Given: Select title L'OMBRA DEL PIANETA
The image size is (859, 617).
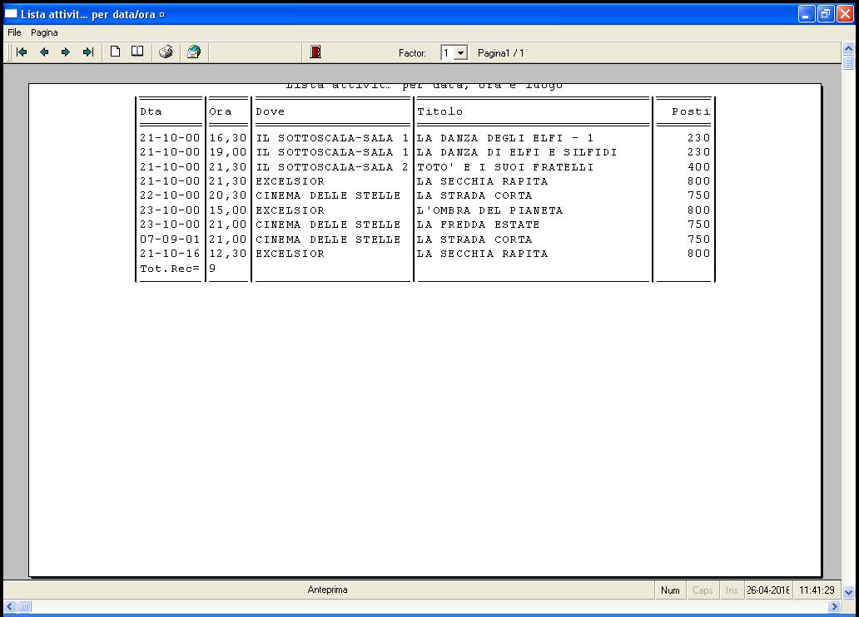Looking at the screenshot, I should 489,210.
